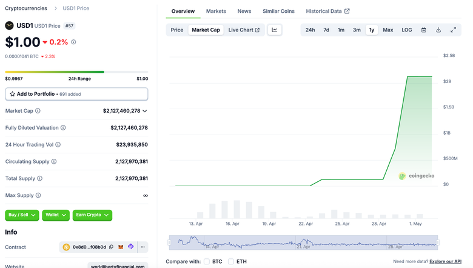The width and height of the screenshot is (473, 268).
Task: Click the Market Cap info icon
Action: (x=38, y=111)
